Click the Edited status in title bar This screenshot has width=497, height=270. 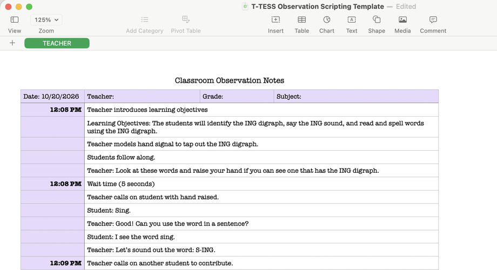click(406, 6)
